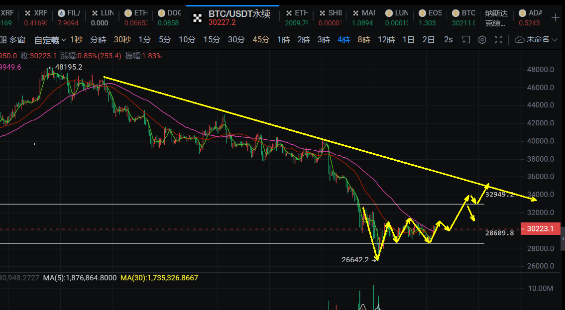The height and width of the screenshot is (310, 565).
Task: Open the 多窗 multi-window layout
Action: (x=13, y=40)
